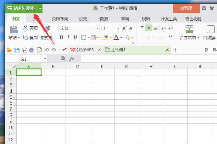
Task: Expand the 合并居中 dropdown arrow
Action: [198, 37]
